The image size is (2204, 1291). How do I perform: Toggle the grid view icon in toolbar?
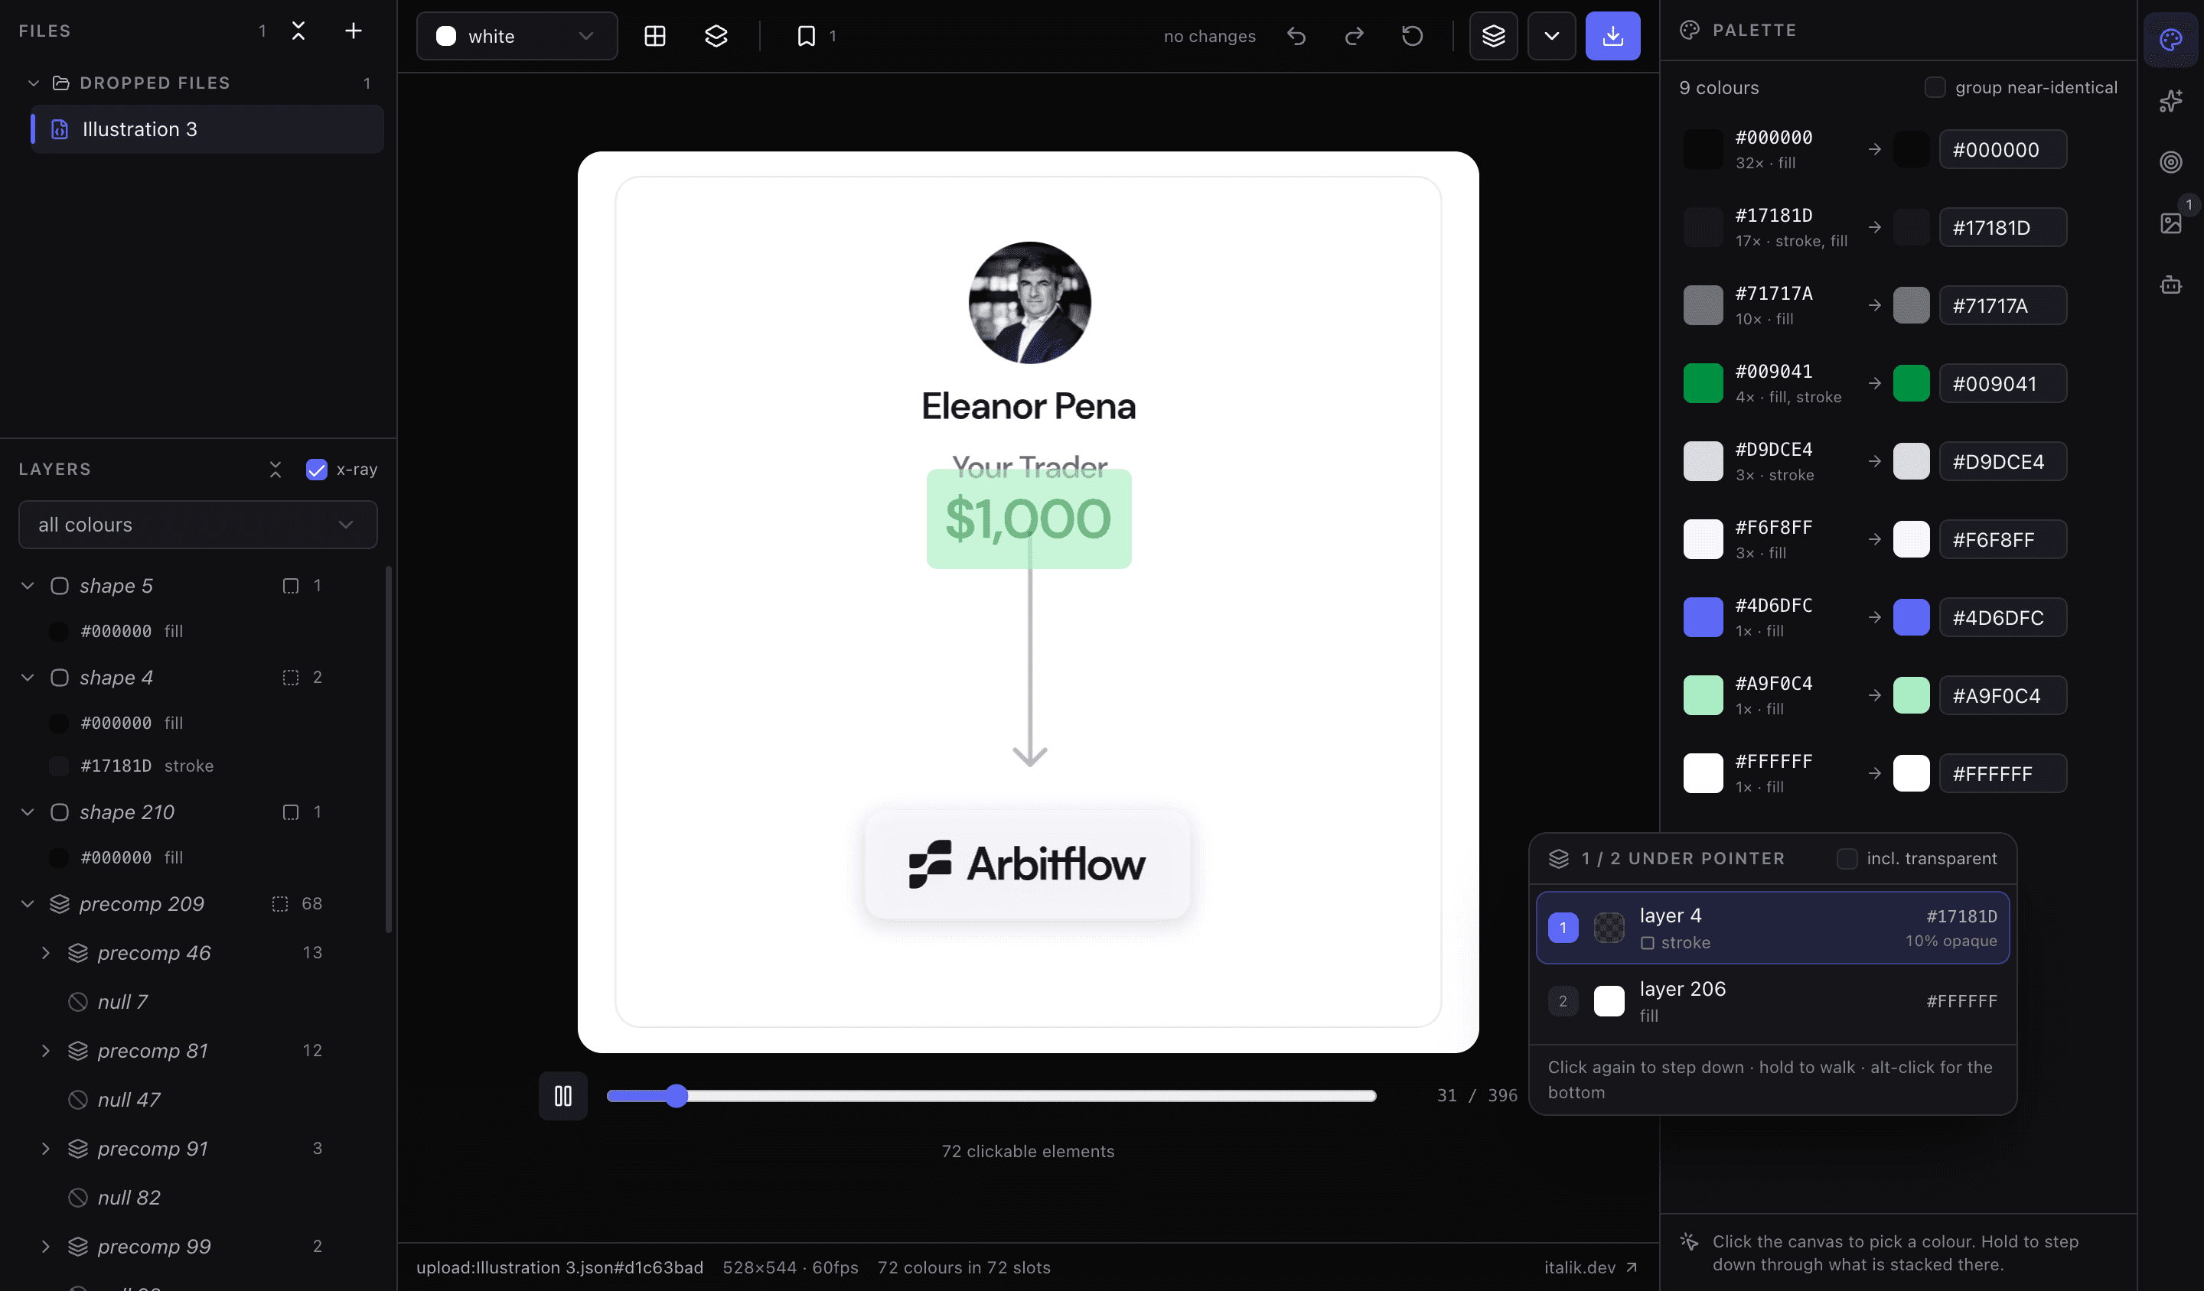[x=654, y=36]
